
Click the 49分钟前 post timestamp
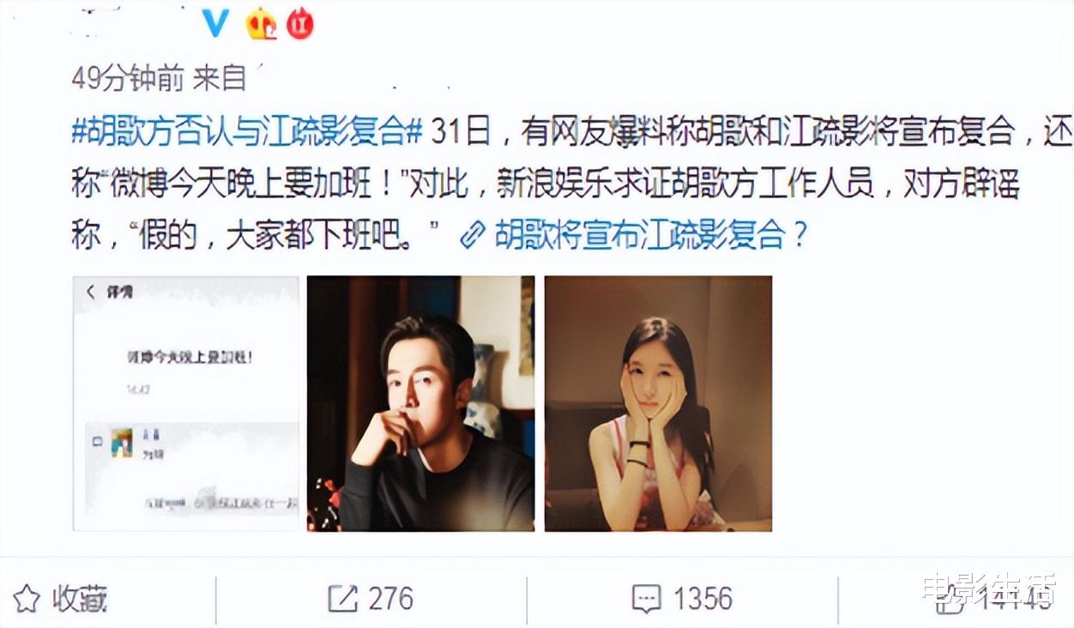(128, 79)
